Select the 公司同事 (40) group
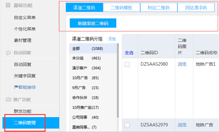219x132 pixels. coord(93,117)
